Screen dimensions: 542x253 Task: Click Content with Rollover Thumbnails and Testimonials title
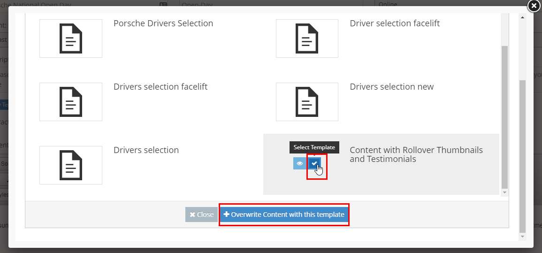point(416,154)
